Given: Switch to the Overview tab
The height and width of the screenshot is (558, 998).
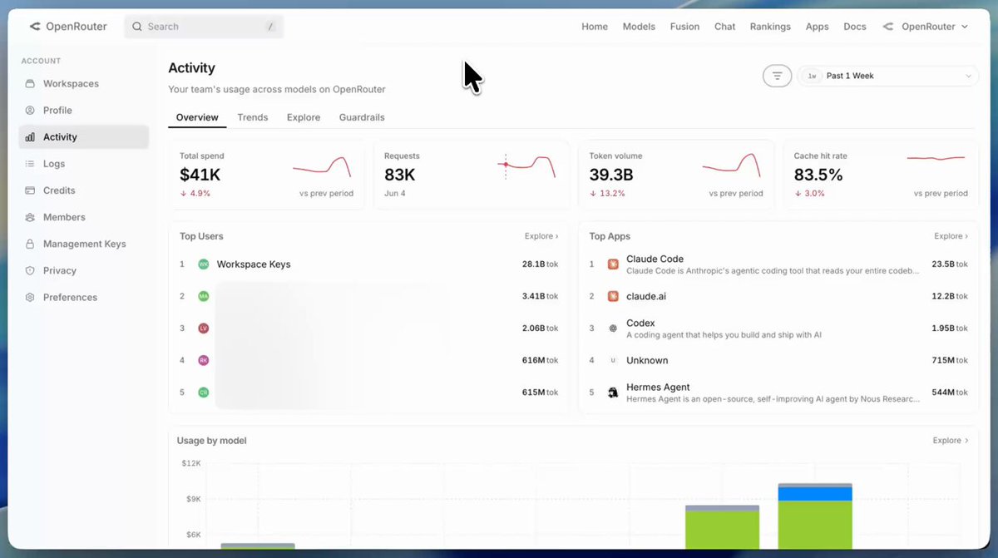Looking at the screenshot, I should click(x=197, y=117).
